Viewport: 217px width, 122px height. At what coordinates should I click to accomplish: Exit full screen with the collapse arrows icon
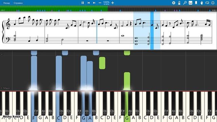click(x=213, y=3)
